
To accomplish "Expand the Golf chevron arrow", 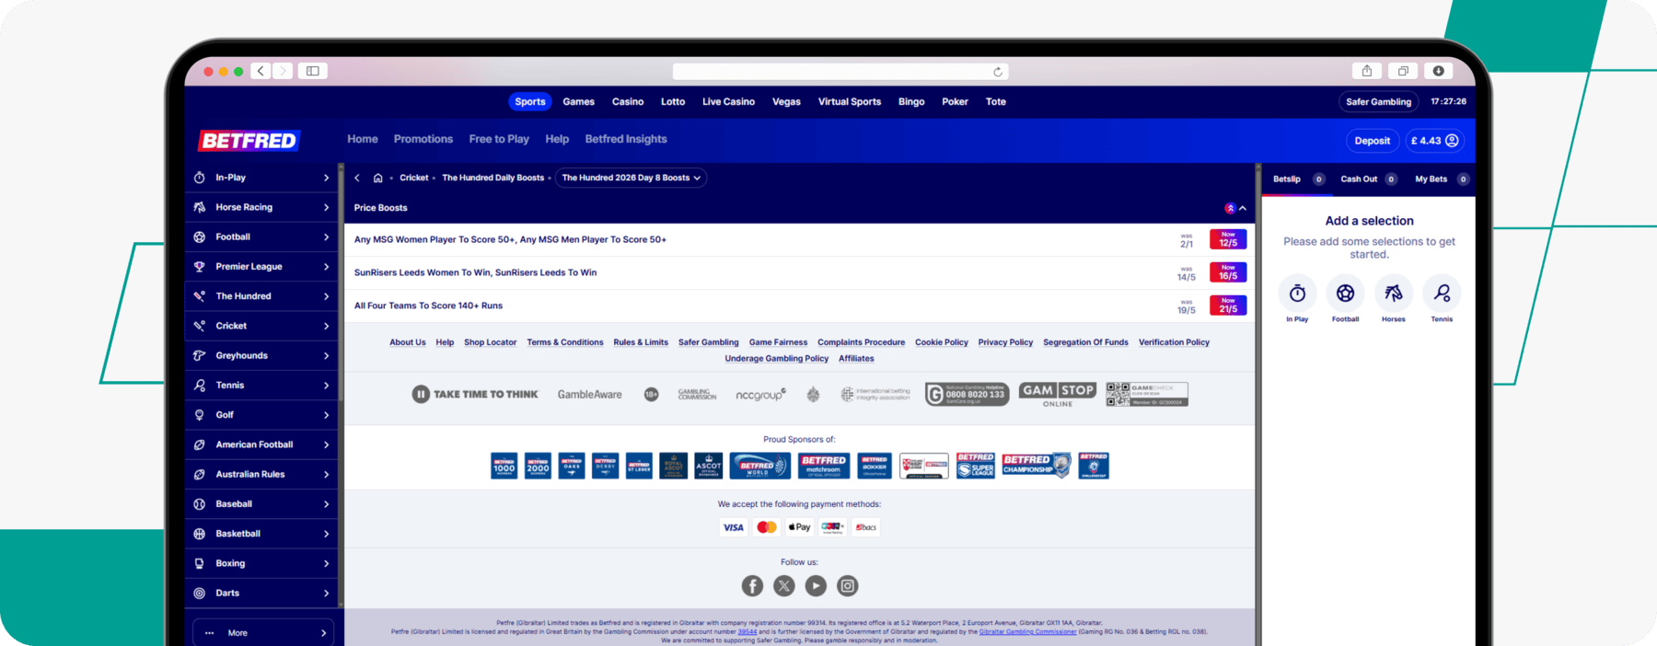I will pos(326,415).
